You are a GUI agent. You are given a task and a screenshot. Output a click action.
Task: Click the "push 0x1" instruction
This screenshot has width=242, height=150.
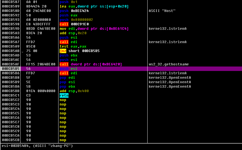tap(69, 2)
